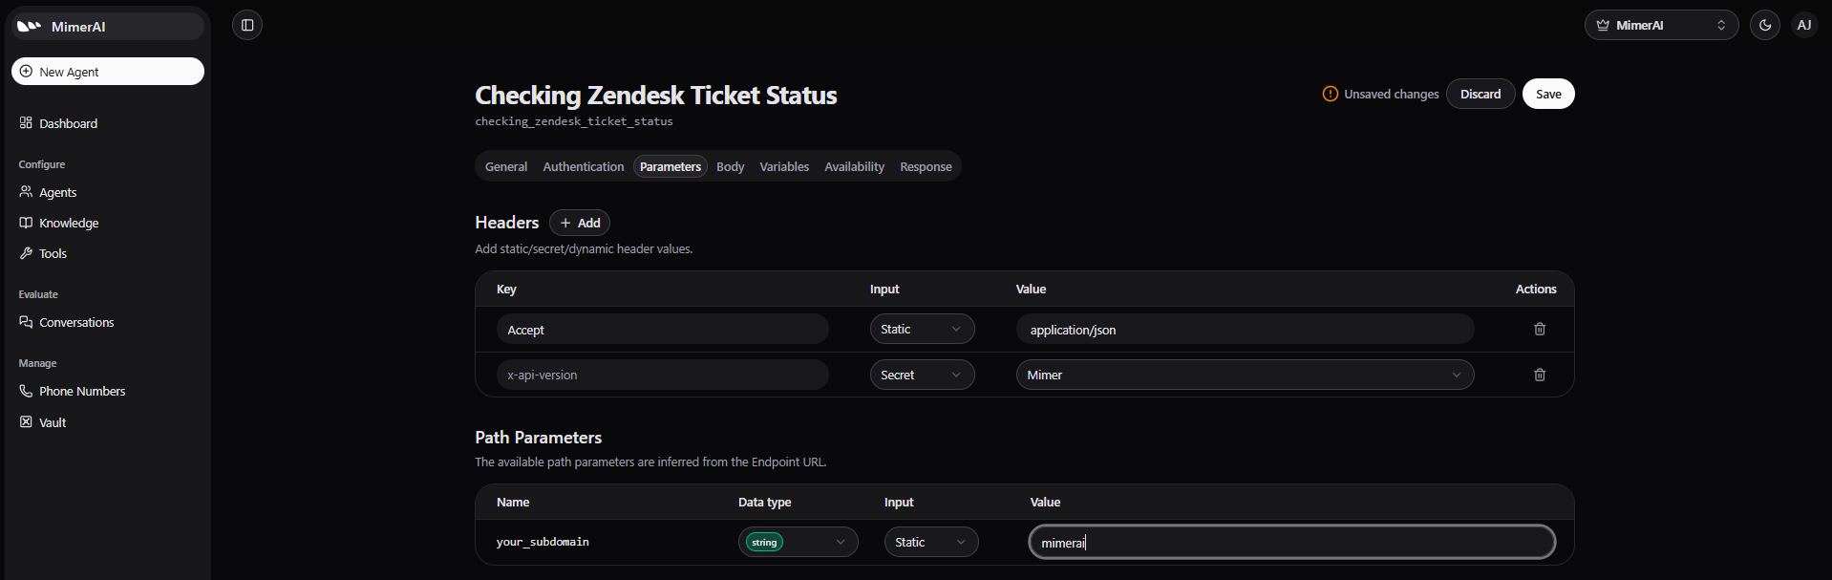
Task: Open the Vault page
Action: (53, 422)
